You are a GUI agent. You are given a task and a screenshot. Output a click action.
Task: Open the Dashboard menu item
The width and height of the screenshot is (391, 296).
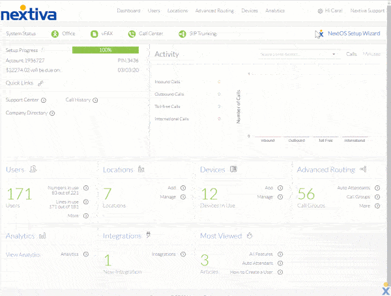(x=128, y=10)
